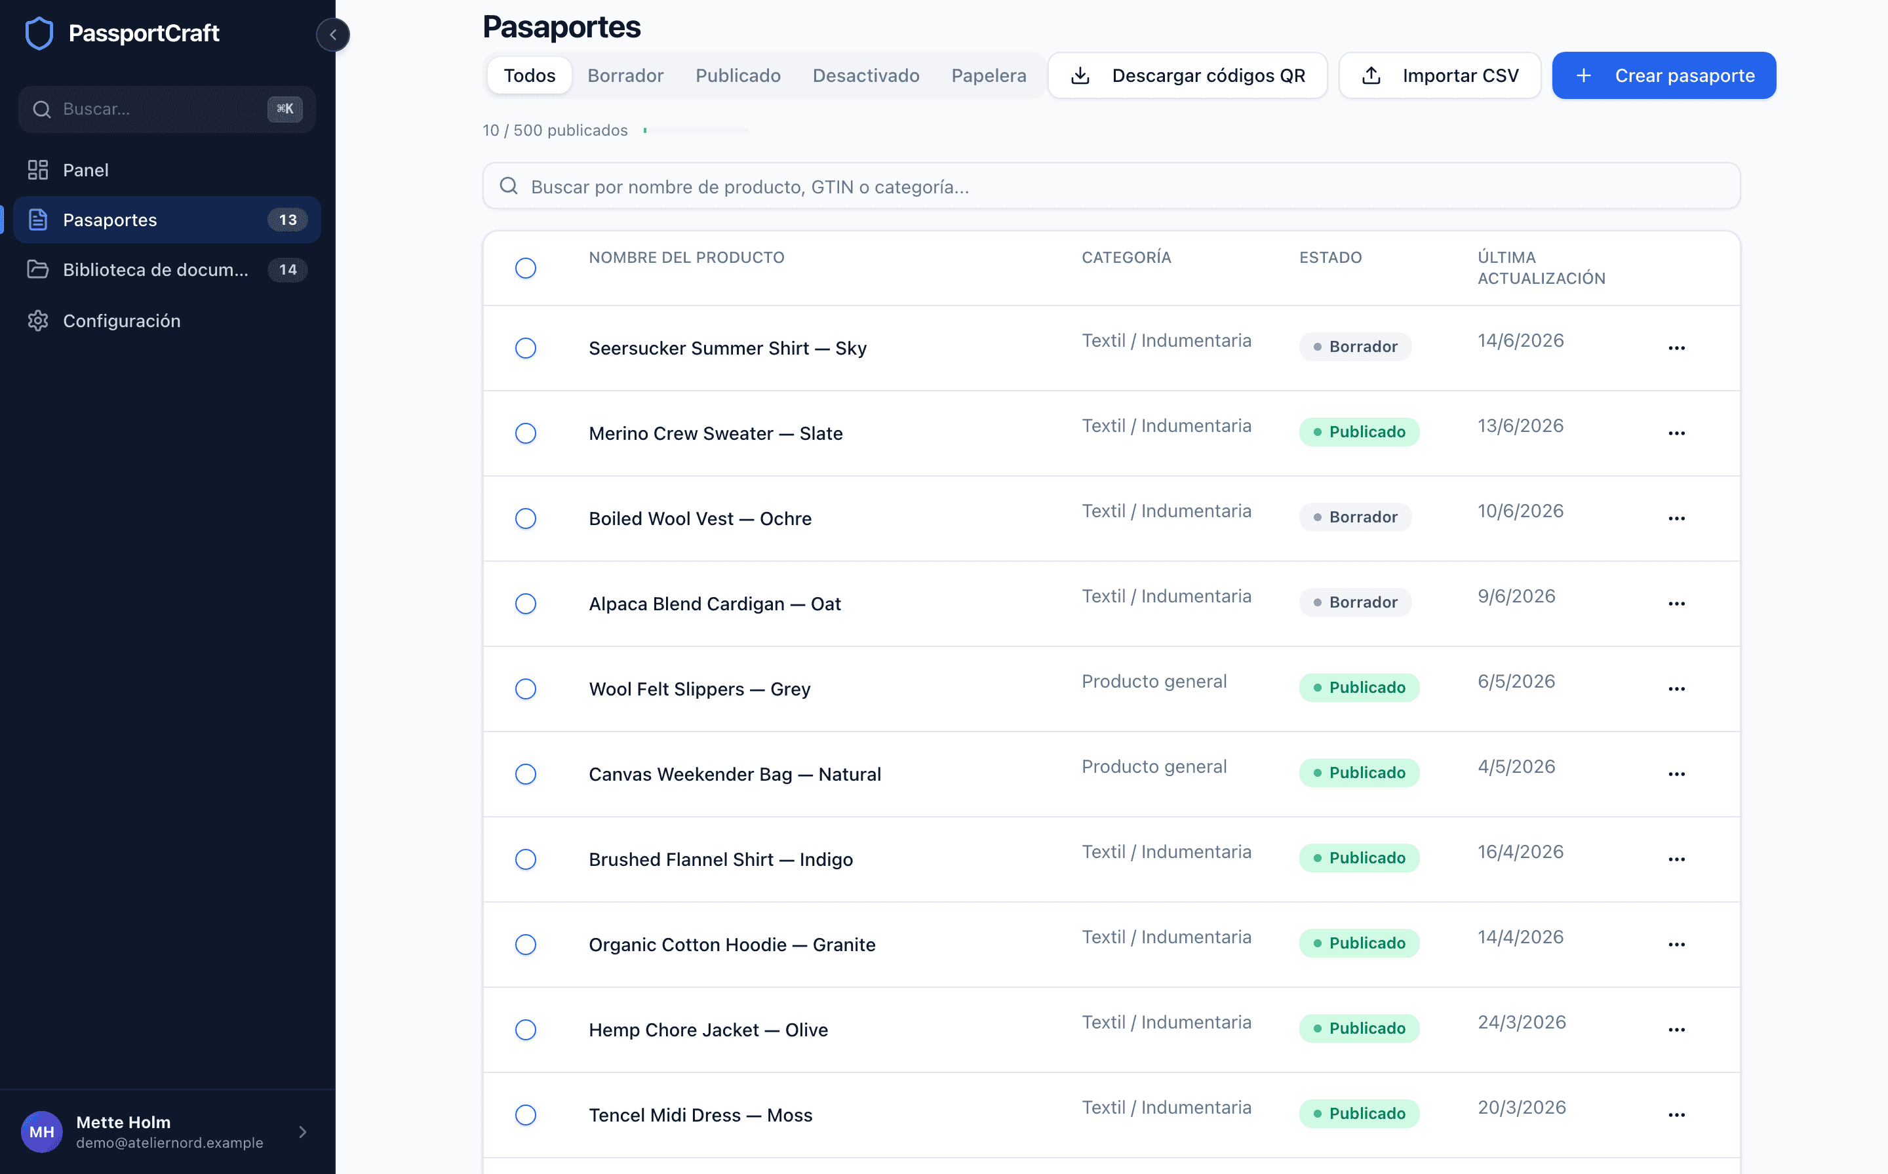Open the Canvas Weekender Bag — Natural passport
Viewport: 1888px width, 1174px height.
tap(734, 774)
